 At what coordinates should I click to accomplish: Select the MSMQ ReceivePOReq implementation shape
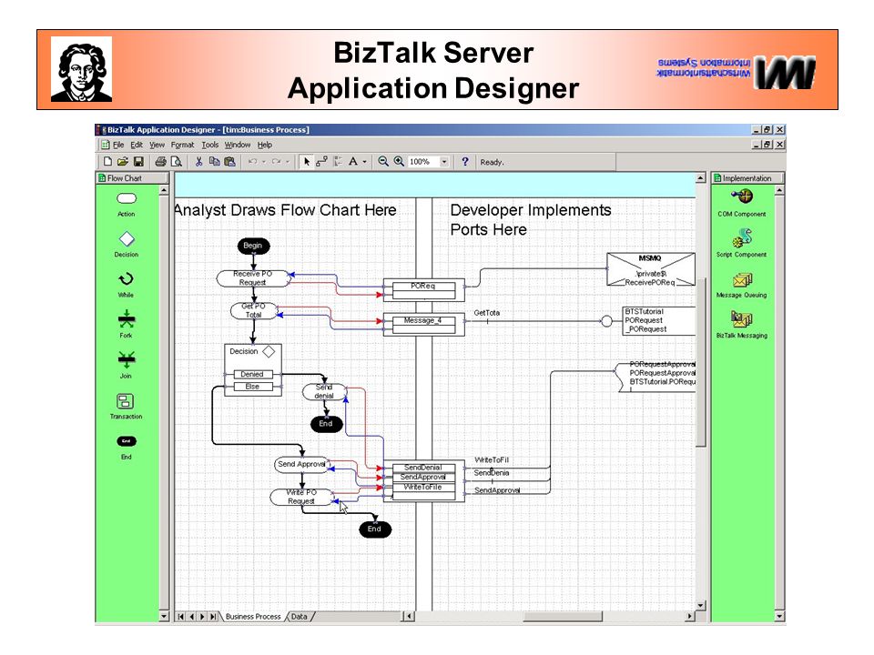650,269
